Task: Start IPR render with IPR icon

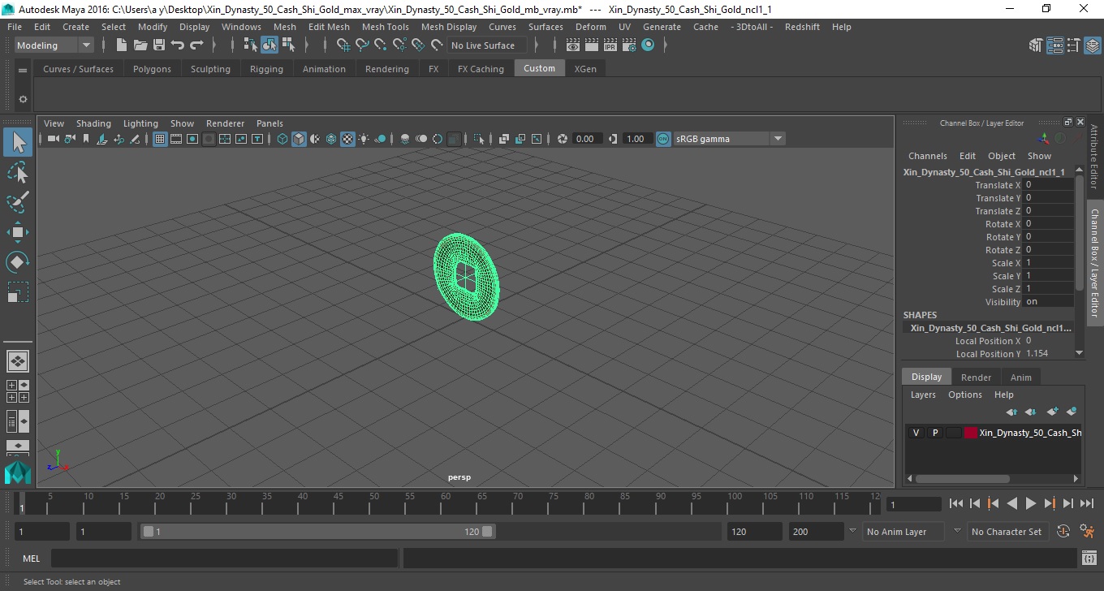Action: pos(610,45)
